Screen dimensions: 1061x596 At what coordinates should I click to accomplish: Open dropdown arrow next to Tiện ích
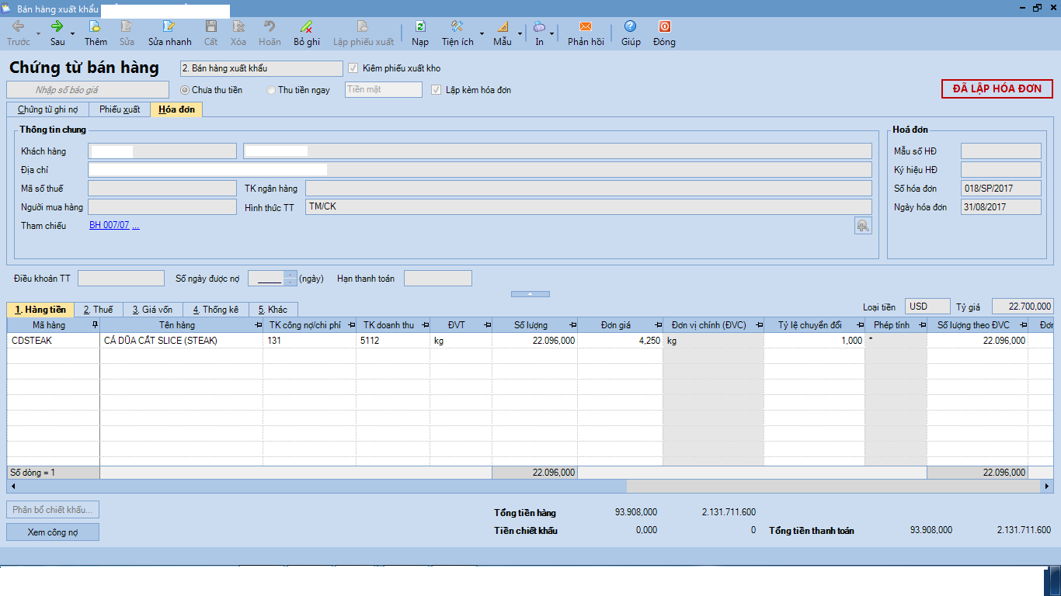click(482, 34)
